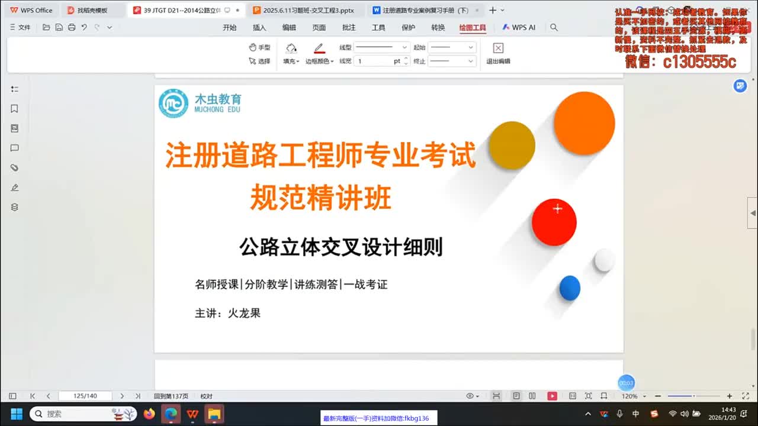Open the comments sidebar icon
This screenshot has width=758, height=426.
(x=15, y=148)
